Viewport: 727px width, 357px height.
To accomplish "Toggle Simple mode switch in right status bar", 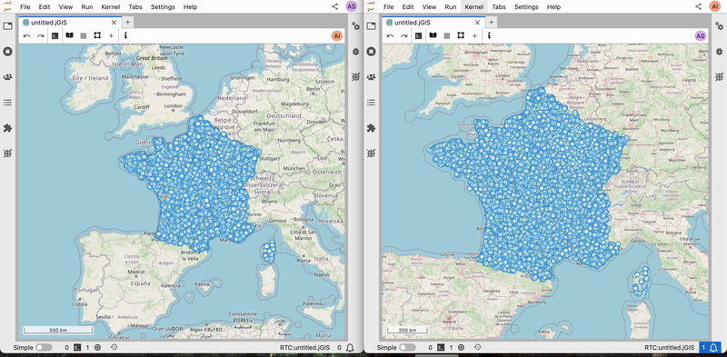I will click(407, 347).
